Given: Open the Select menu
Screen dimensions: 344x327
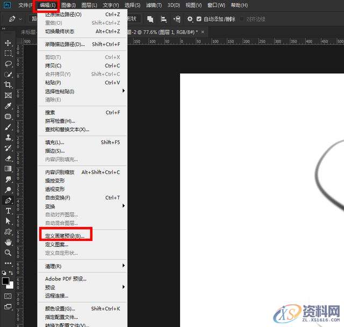Looking at the screenshot, I should [x=132, y=5].
